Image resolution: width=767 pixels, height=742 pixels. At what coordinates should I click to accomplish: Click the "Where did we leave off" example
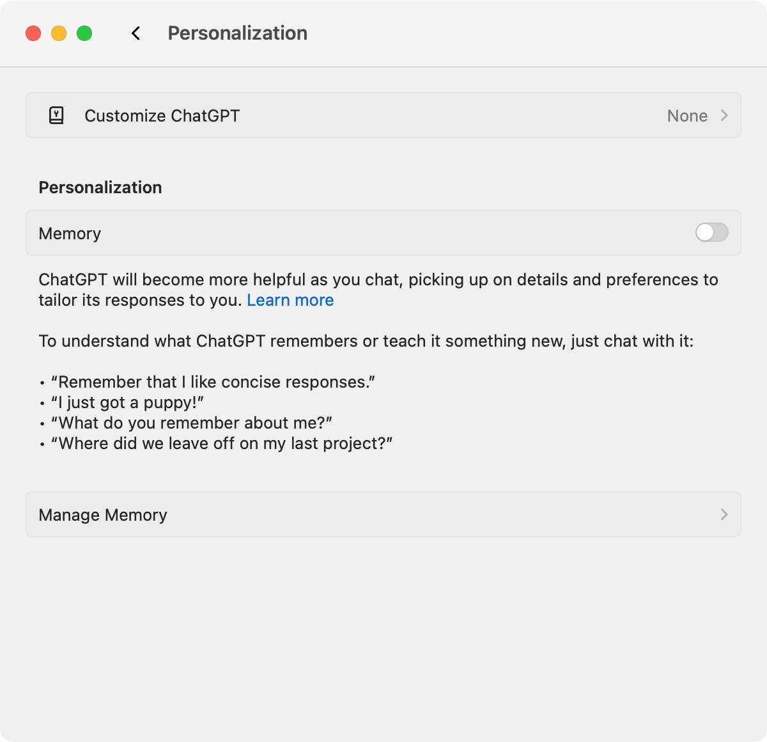(222, 443)
